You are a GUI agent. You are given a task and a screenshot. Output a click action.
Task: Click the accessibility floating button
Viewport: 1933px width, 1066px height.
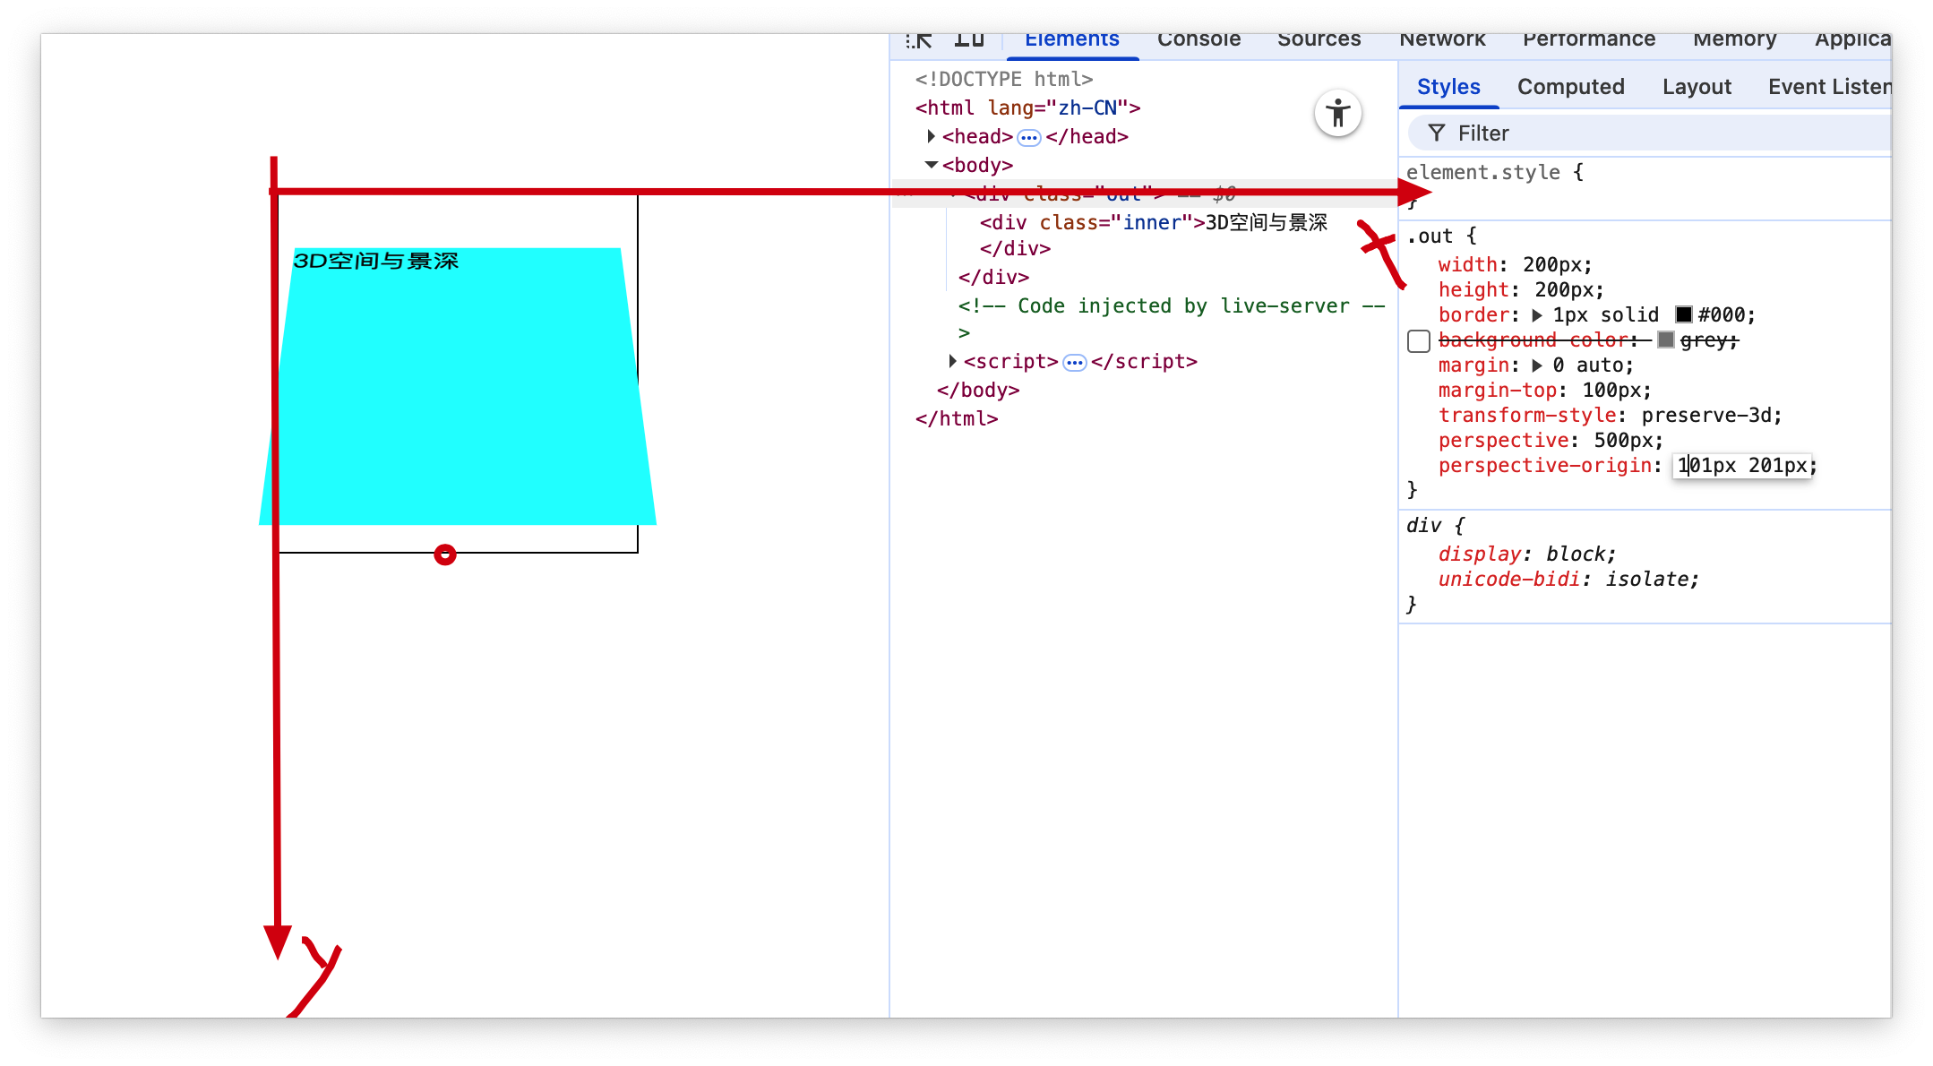click(1337, 114)
